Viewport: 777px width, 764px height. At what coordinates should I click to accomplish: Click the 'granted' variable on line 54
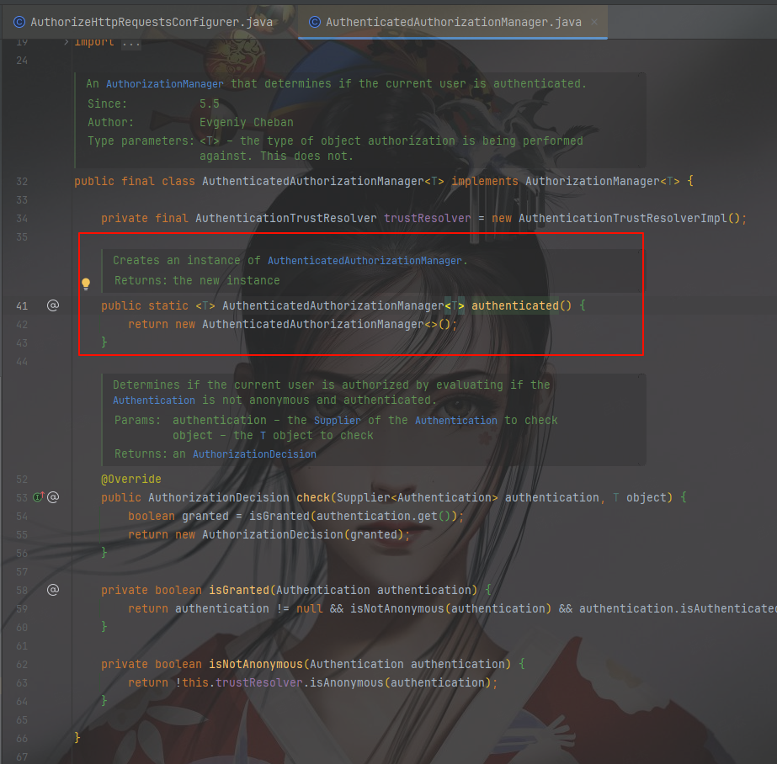click(205, 517)
